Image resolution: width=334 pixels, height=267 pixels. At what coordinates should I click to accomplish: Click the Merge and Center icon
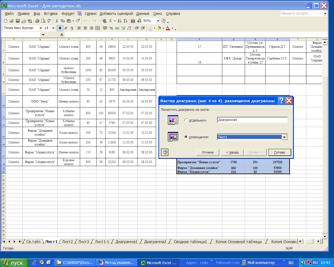click(98, 28)
